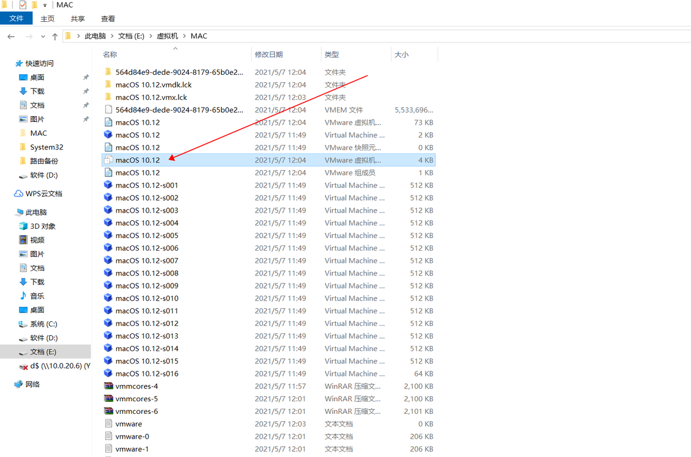Switch to the 查看 ribbon tab
The height and width of the screenshot is (457, 691).
[x=108, y=19]
